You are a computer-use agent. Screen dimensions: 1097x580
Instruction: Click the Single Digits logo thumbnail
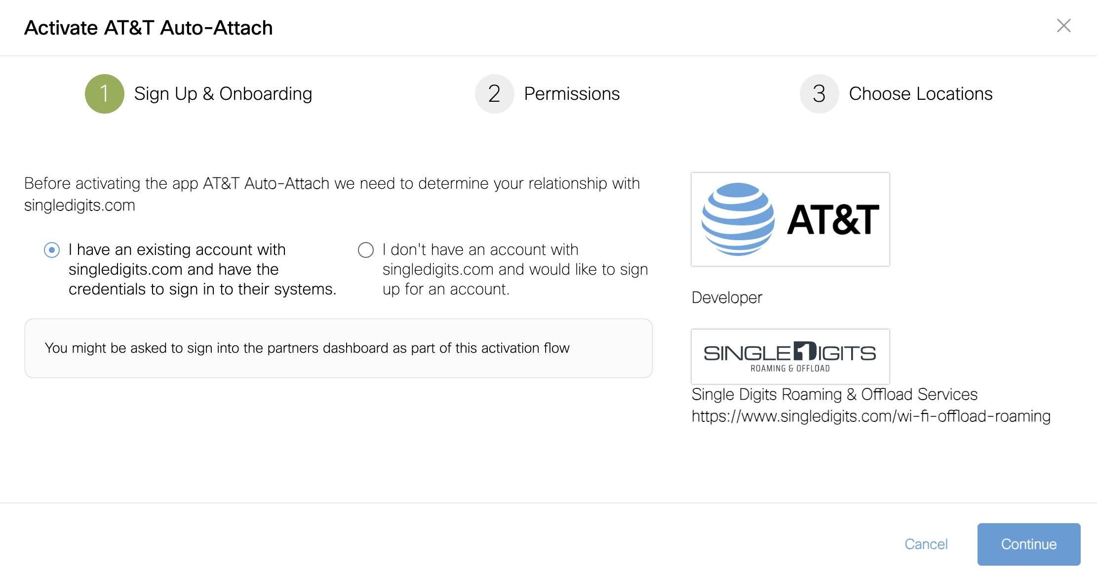tap(790, 356)
